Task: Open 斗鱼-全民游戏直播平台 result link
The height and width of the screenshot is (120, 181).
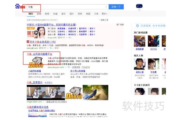Action: (40, 54)
